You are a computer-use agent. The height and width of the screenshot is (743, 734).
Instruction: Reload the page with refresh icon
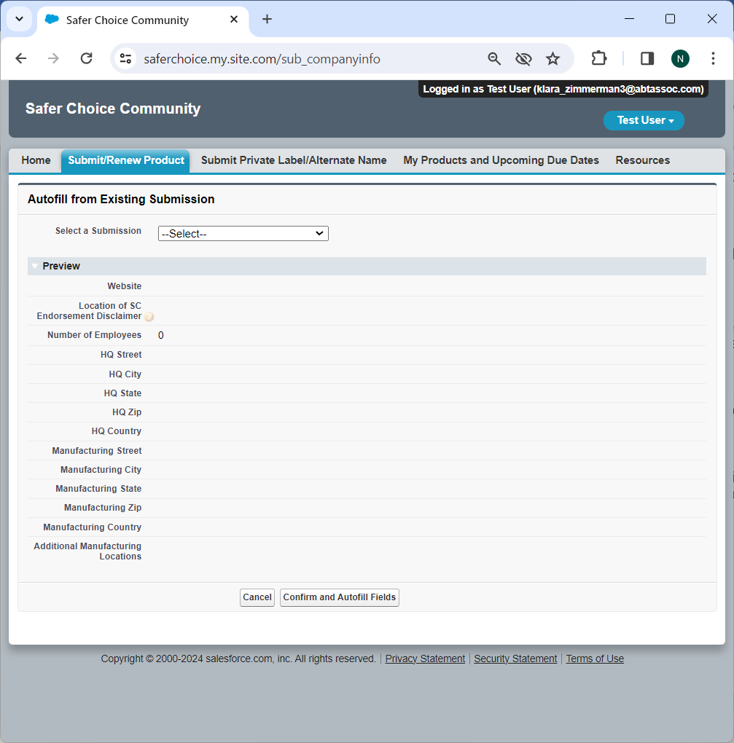[x=86, y=58]
